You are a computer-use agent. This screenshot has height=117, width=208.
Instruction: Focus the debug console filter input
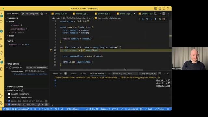click(x=125, y=73)
